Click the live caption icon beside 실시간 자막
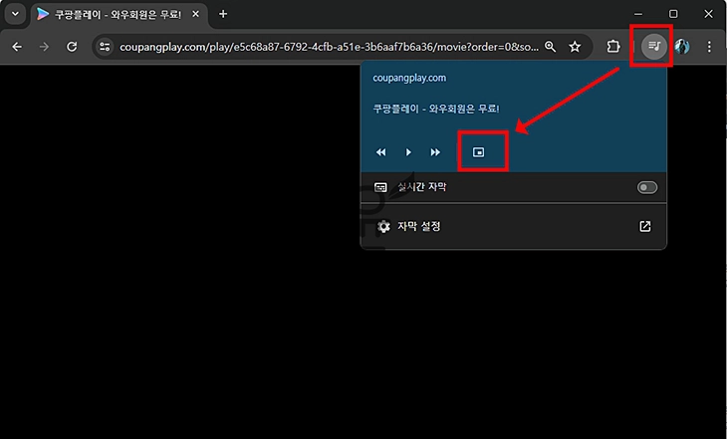727x439 pixels. click(380, 187)
